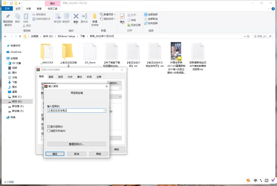Click the 全部选择 select all icon
Viewport: 277px width, 186px height.
click(146, 15)
